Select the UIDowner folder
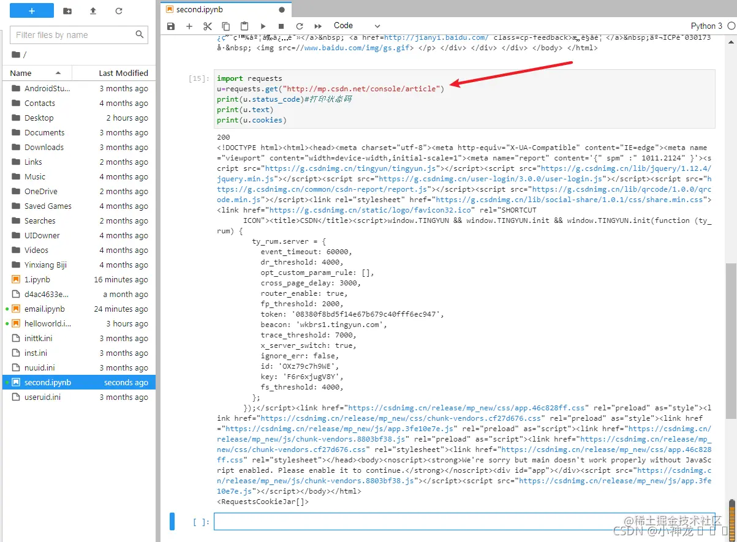The height and width of the screenshot is (542, 737). [x=79, y=235]
